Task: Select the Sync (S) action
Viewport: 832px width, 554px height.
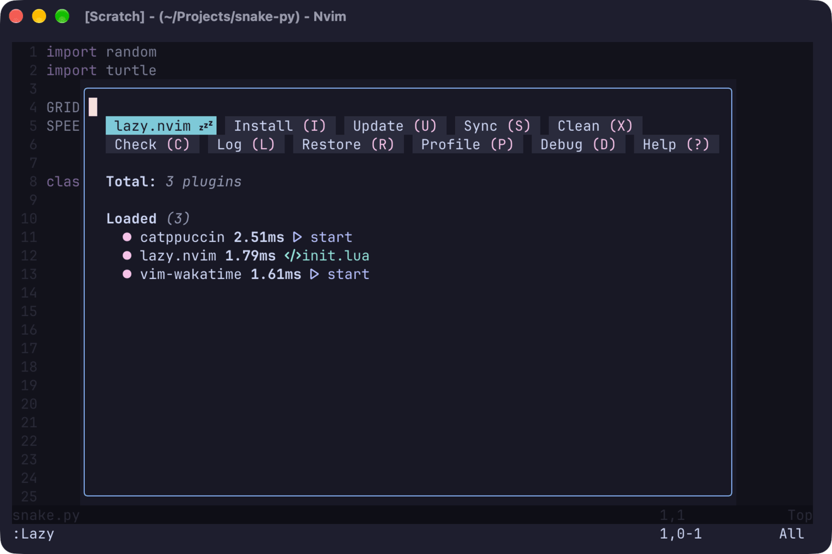Action: coord(498,126)
